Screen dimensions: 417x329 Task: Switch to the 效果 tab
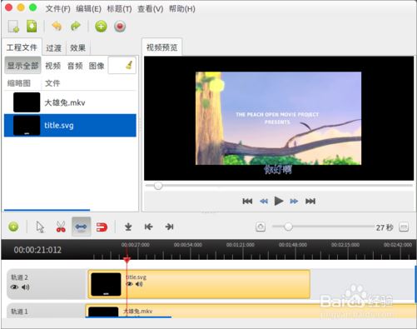[x=78, y=48]
